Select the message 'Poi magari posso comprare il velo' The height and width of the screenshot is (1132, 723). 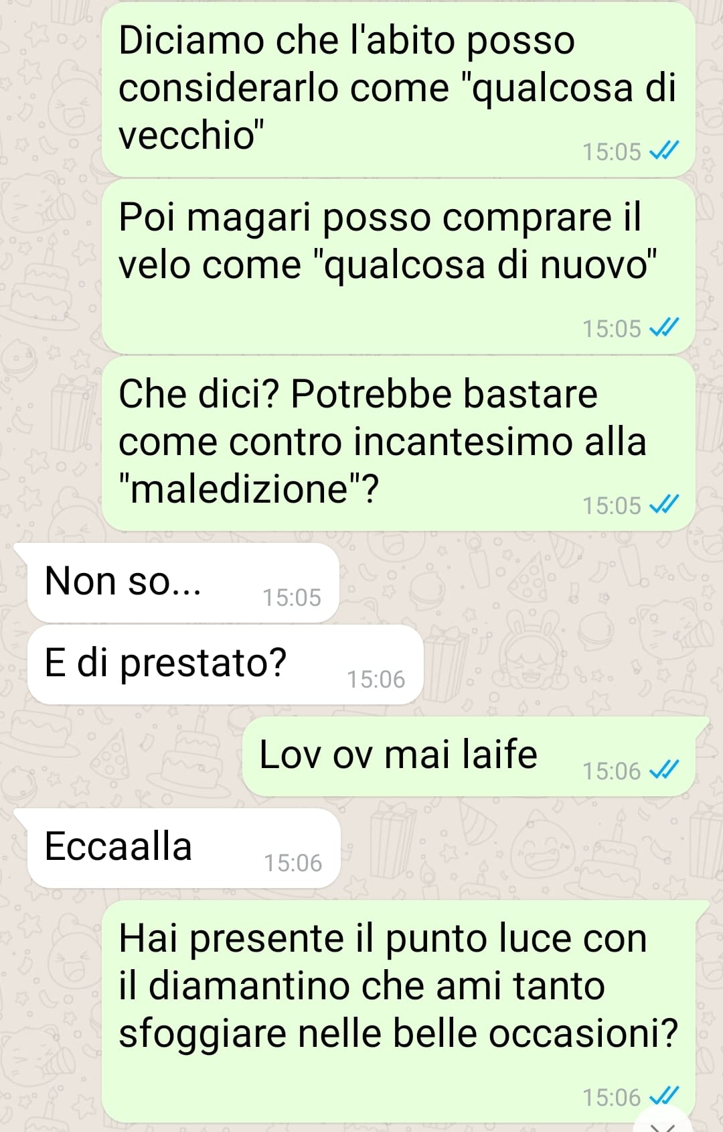pyautogui.click(x=398, y=267)
